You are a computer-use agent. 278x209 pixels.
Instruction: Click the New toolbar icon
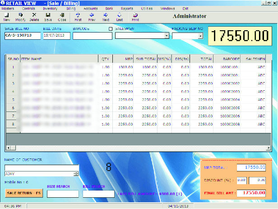point(7,17)
